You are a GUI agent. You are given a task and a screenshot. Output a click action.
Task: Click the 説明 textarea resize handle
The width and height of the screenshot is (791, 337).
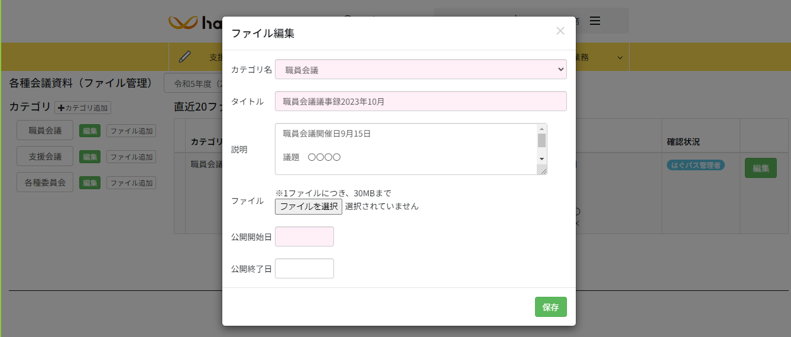pos(542,170)
